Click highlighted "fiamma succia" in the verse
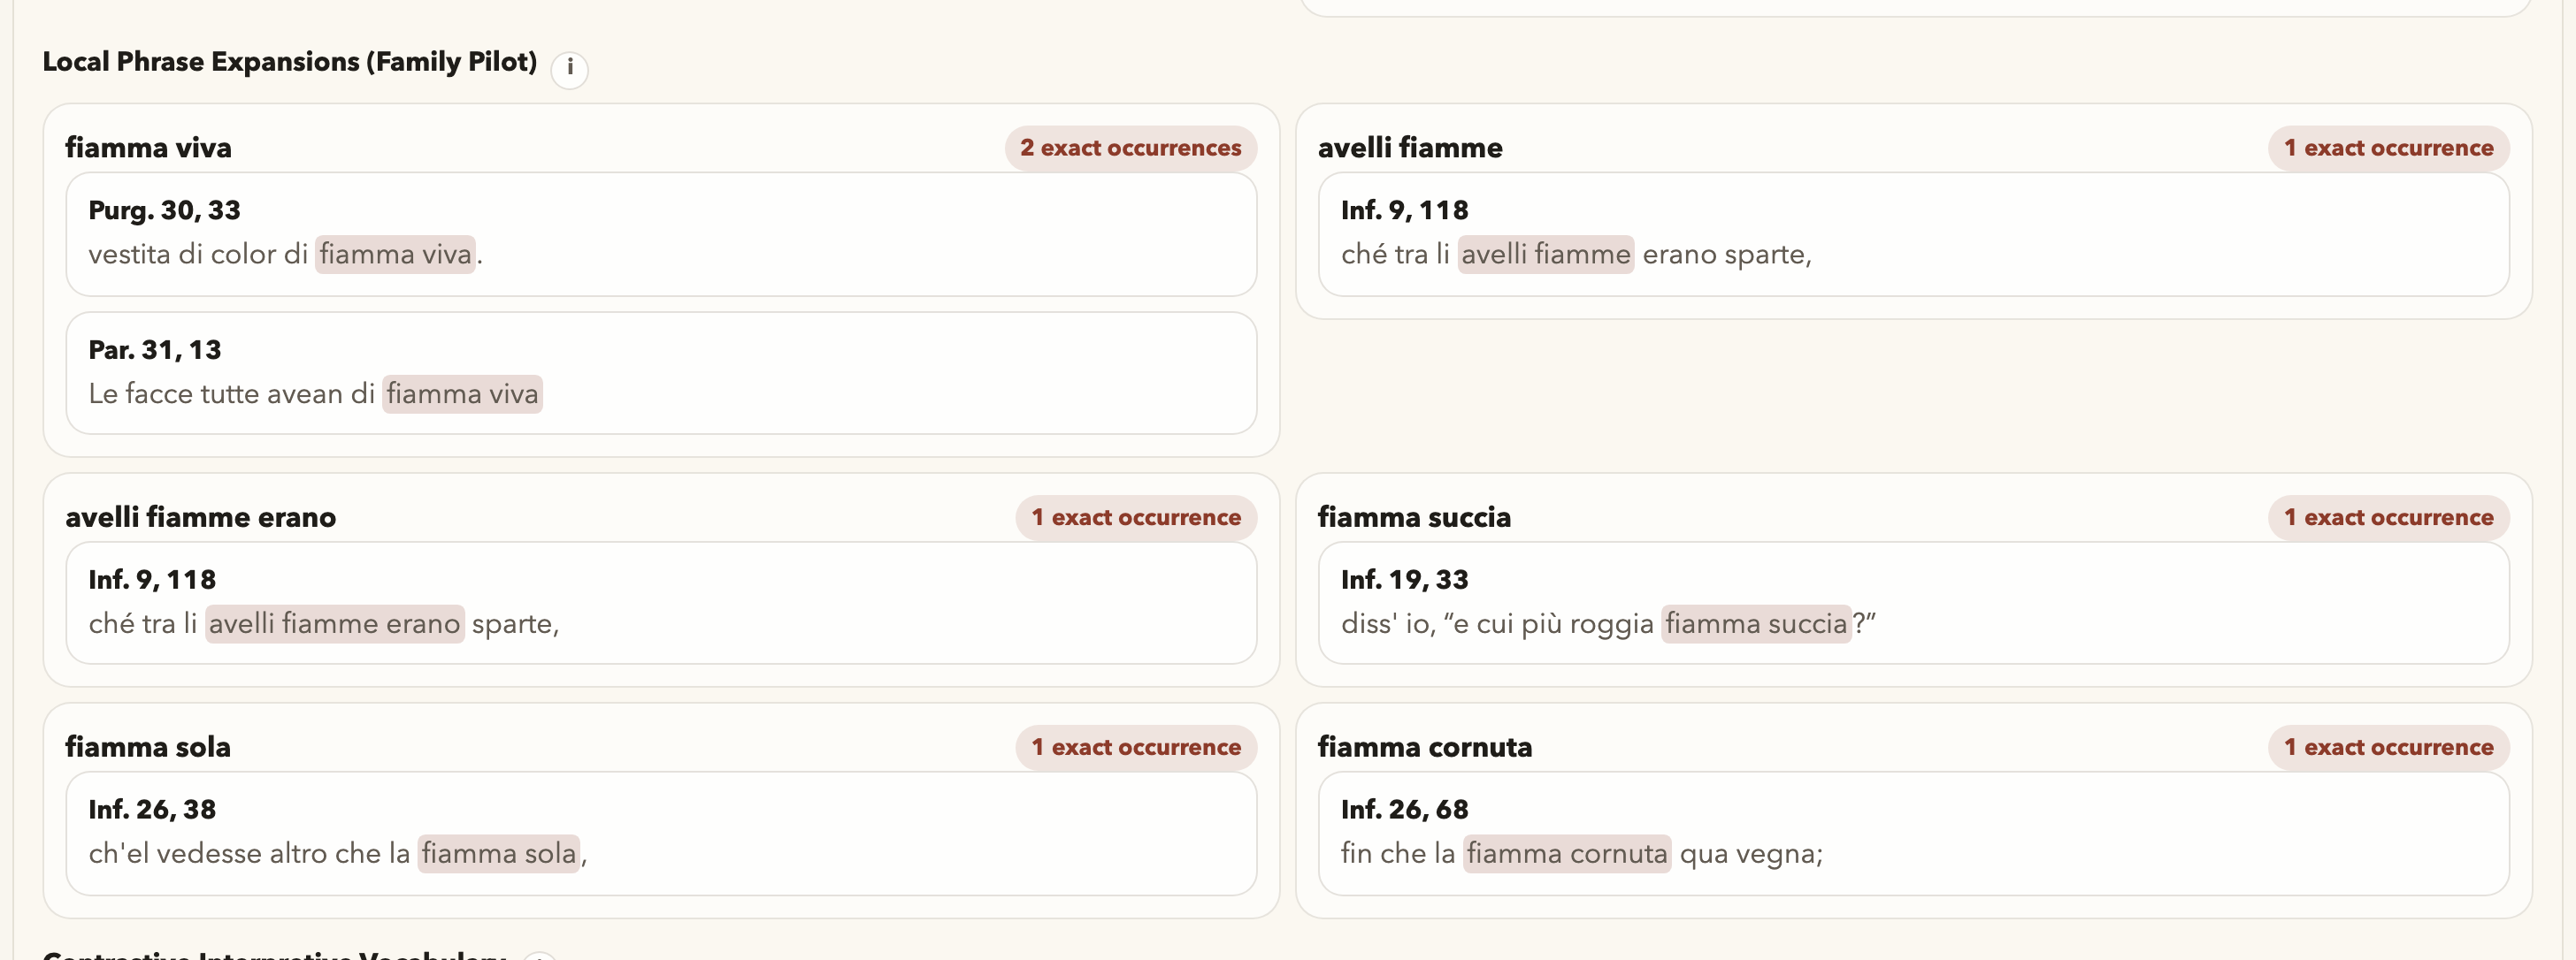 (1755, 624)
